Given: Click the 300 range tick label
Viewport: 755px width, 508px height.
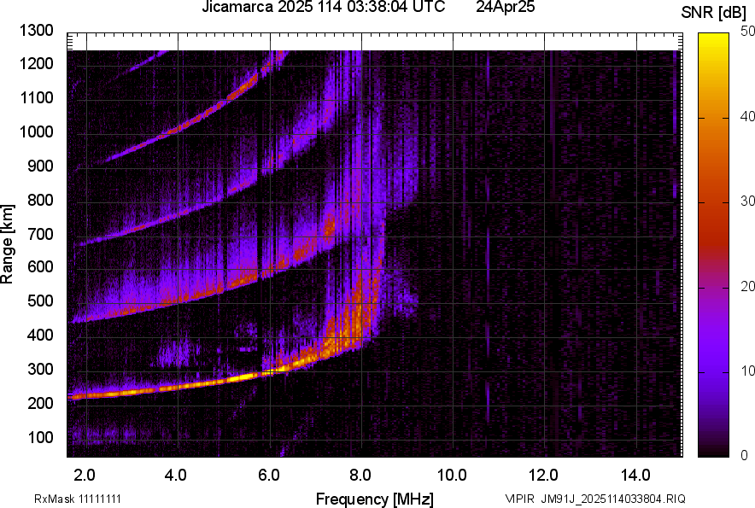Looking at the screenshot, I should [40, 369].
